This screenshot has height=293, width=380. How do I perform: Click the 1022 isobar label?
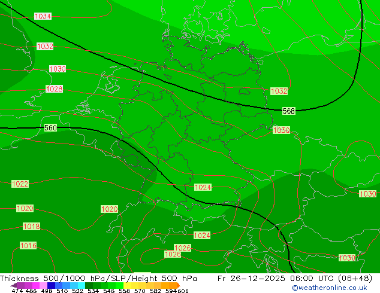[20, 184]
